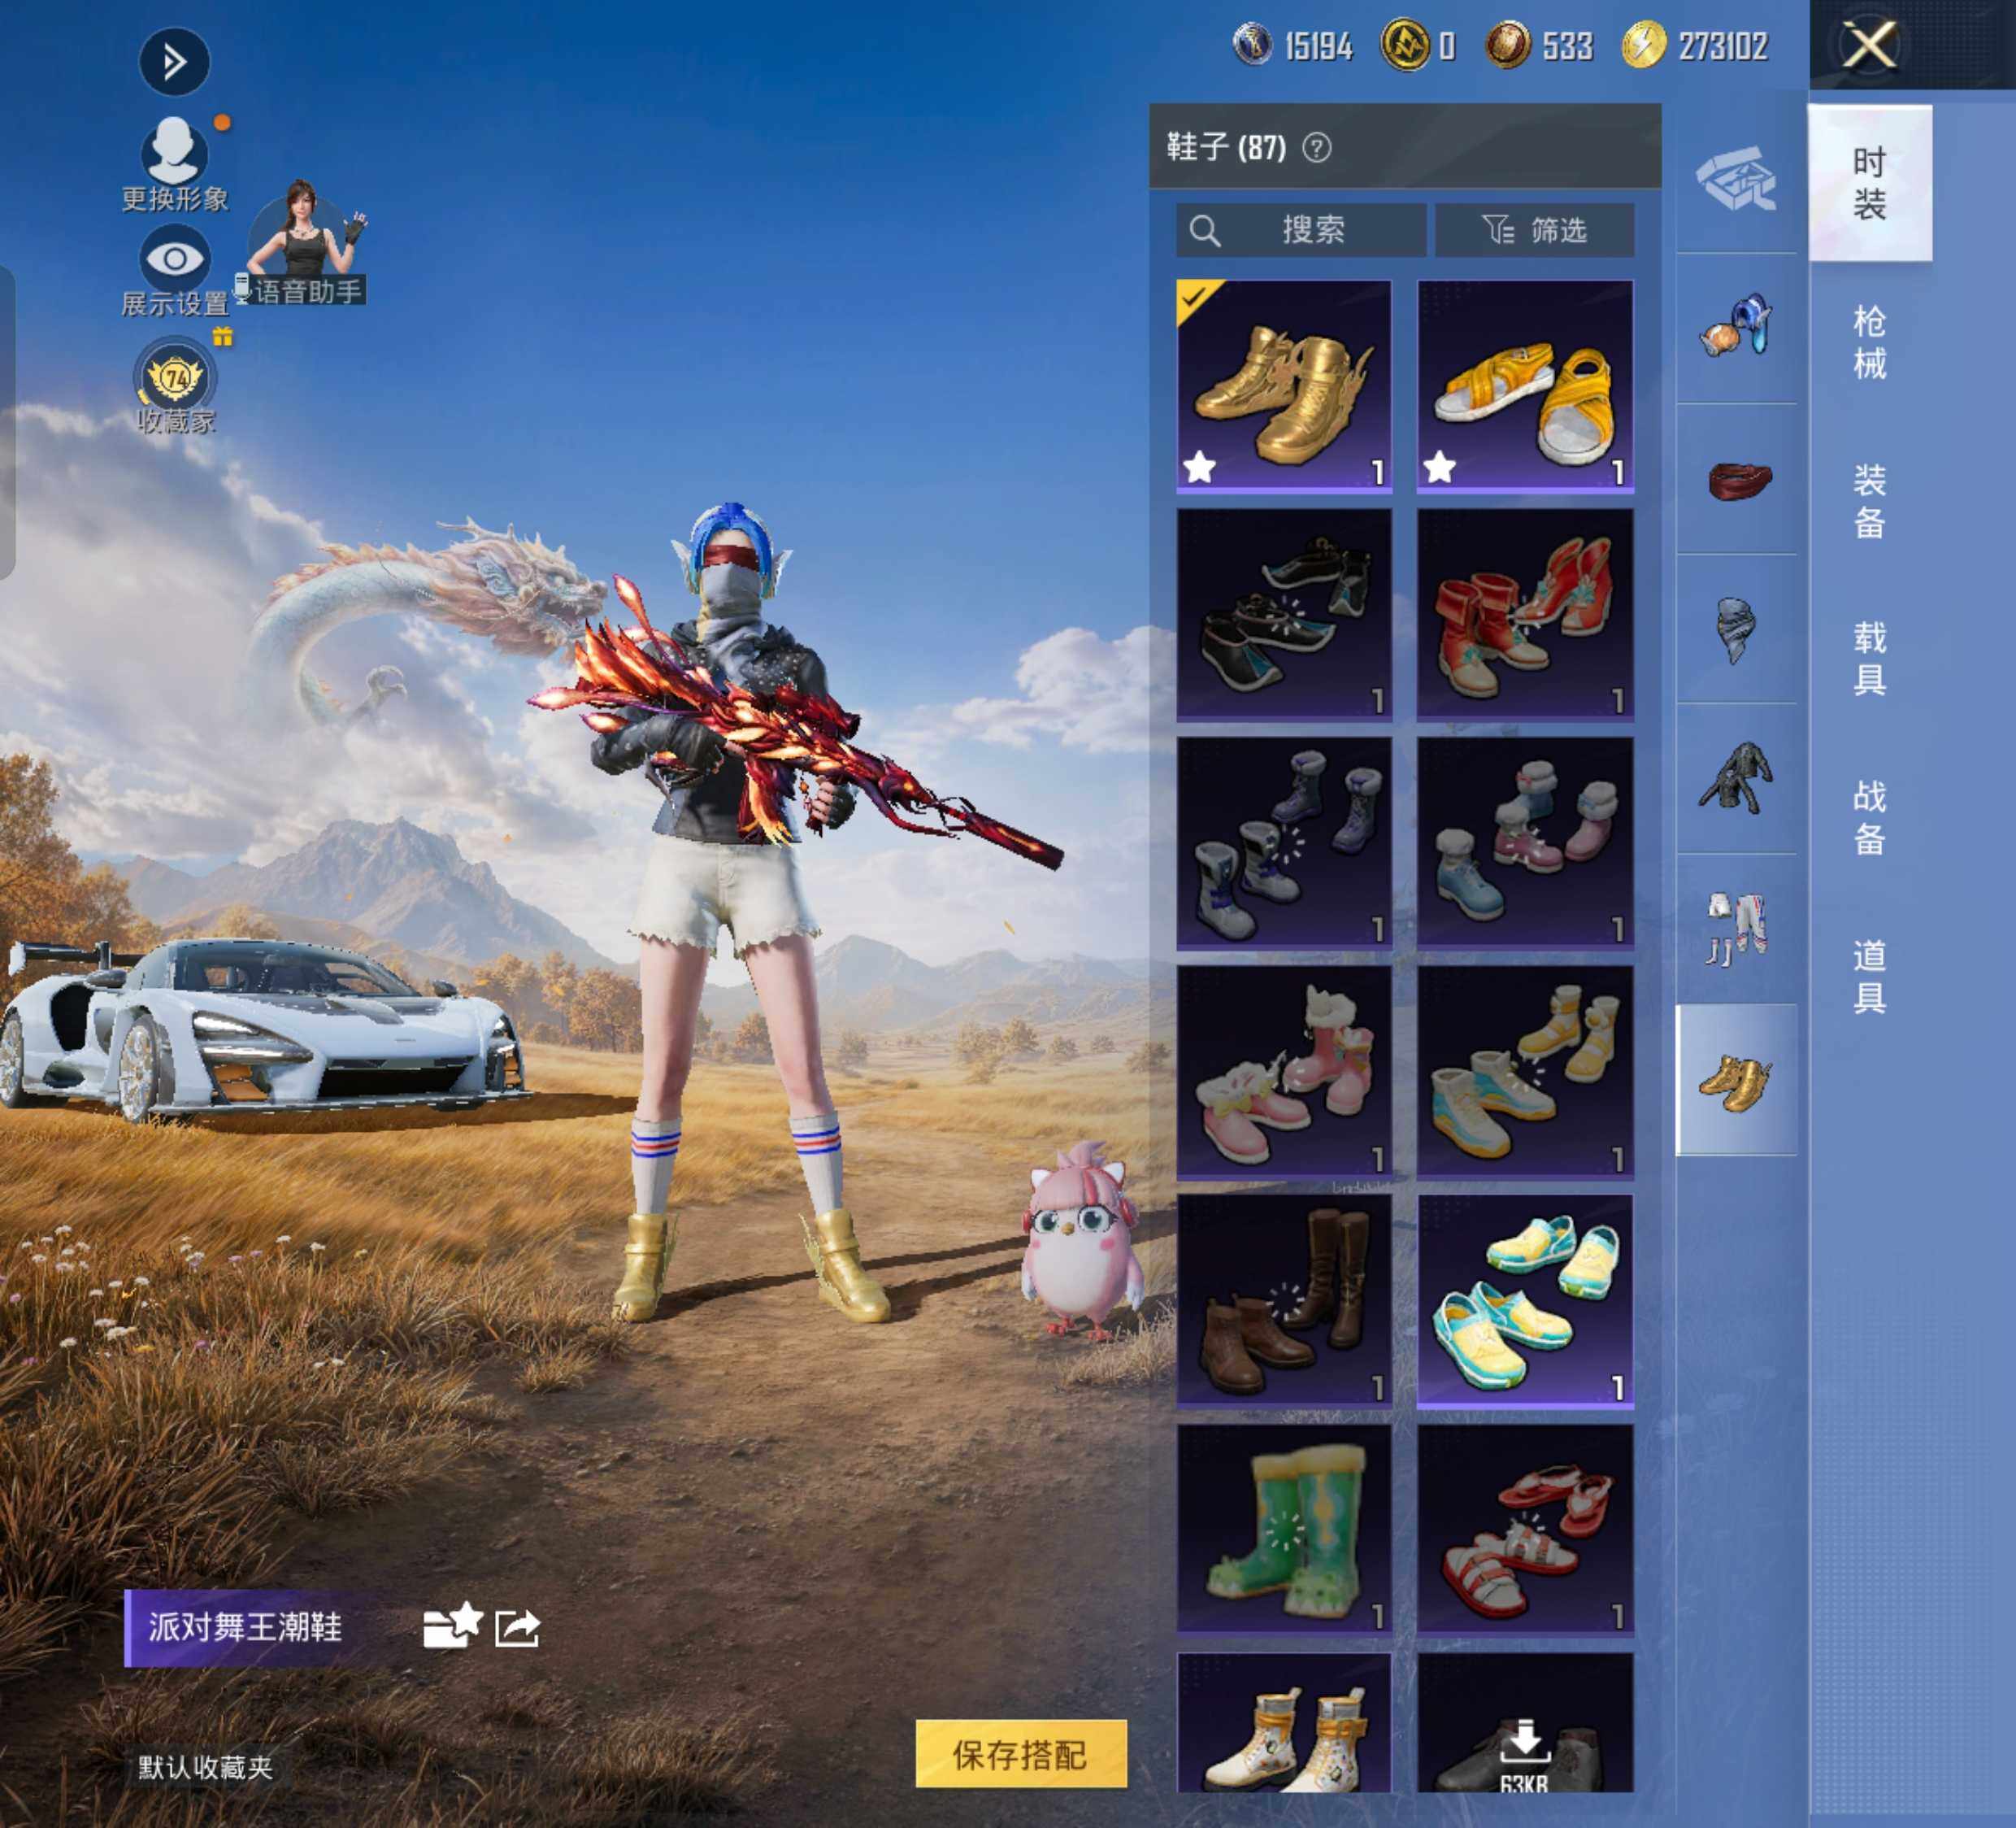Select the yellow sandals item
Screen dimensions: 2016x1828
coord(1525,386)
